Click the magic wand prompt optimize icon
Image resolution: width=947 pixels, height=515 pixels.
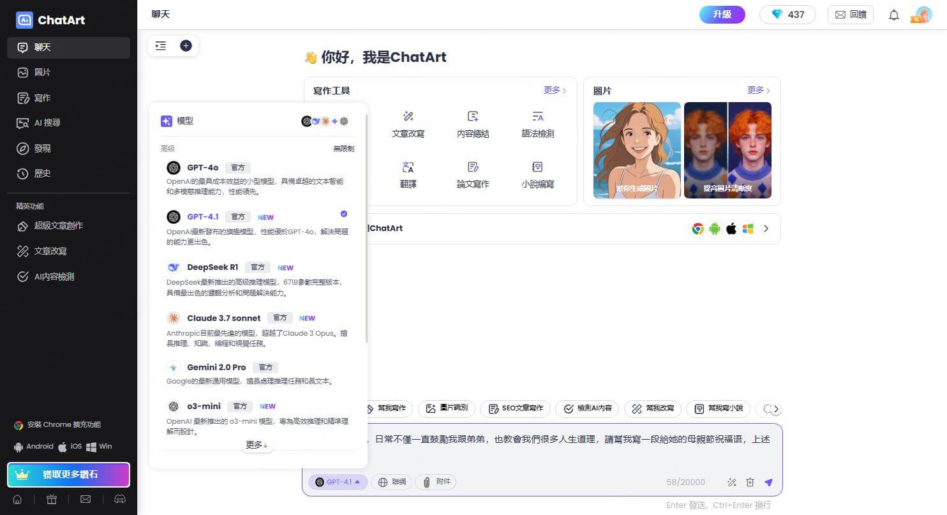[x=731, y=482]
